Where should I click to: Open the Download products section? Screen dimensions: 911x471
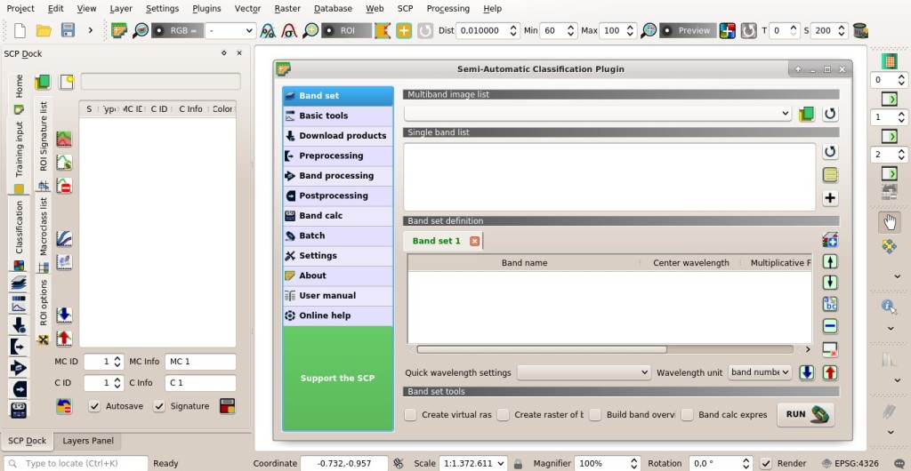point(337,136)
